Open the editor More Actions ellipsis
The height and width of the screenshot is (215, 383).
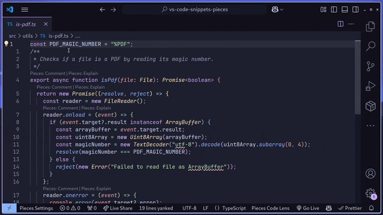coord(351,24)
